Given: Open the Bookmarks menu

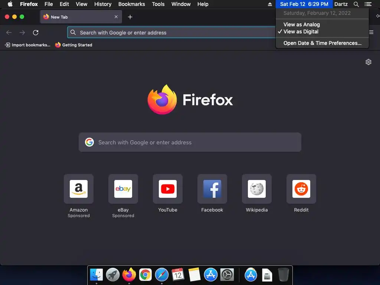Looking at the screenshot, I should [x=132, y=4].
